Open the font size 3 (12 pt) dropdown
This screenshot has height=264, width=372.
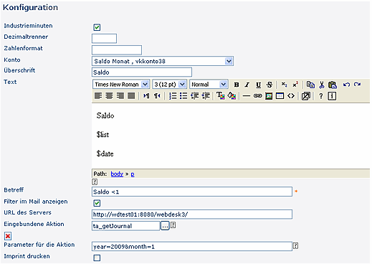pos(182,85)
